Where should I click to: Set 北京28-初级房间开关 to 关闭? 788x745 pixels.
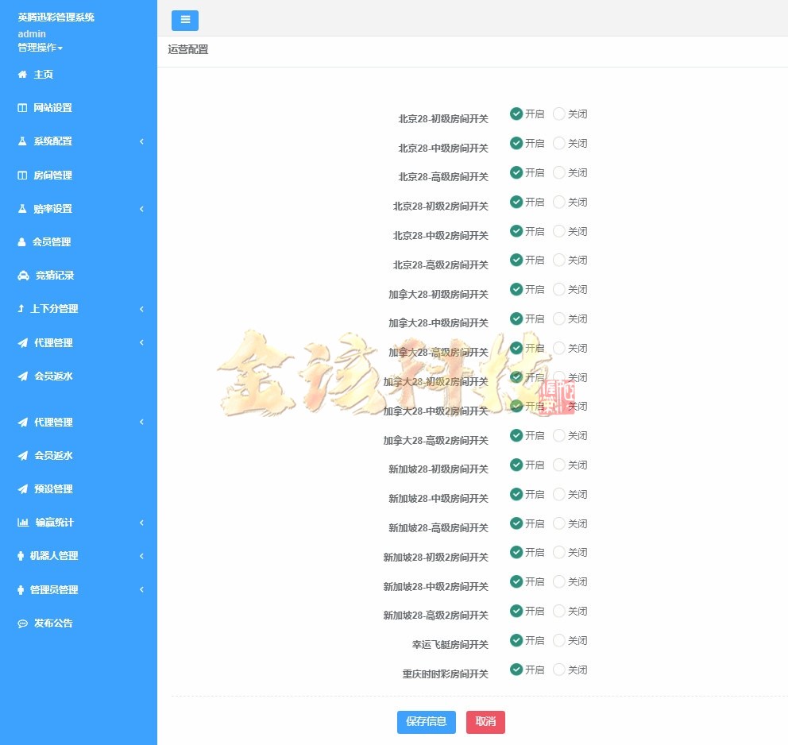tap(559, 114)
